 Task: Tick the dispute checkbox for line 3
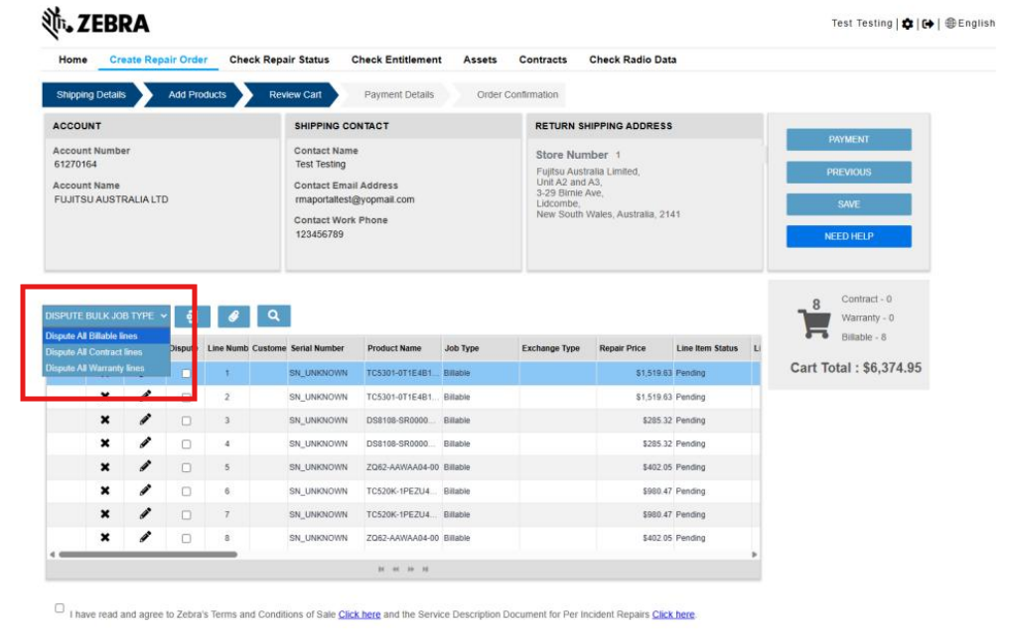[186, 421]
